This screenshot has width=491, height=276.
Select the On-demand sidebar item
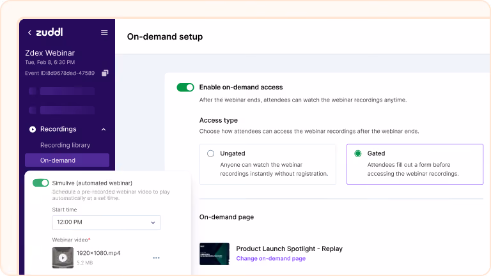pyautogui.click(x=67, y=160)
